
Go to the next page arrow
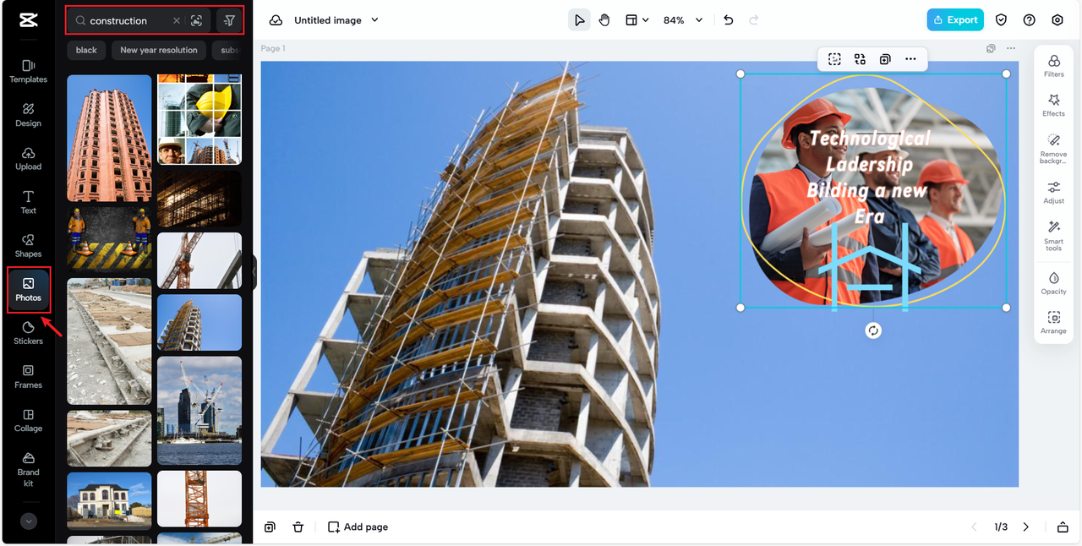point(1026,527)
